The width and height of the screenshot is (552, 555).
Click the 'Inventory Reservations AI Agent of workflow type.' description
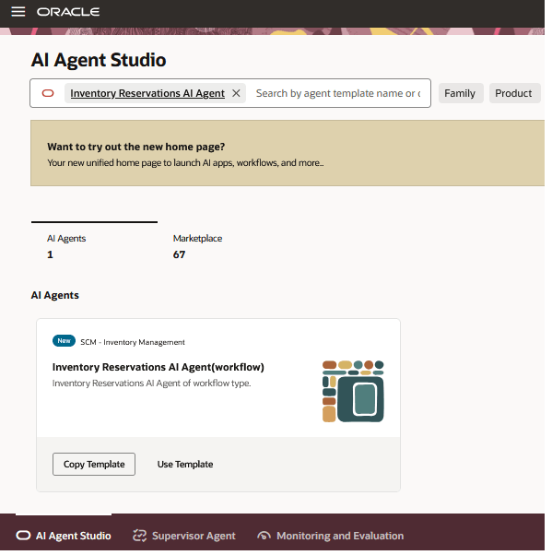(x=152, y=384)
